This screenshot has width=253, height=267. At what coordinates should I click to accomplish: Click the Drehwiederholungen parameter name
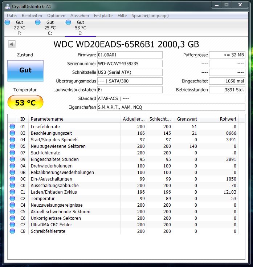point(52,166)
